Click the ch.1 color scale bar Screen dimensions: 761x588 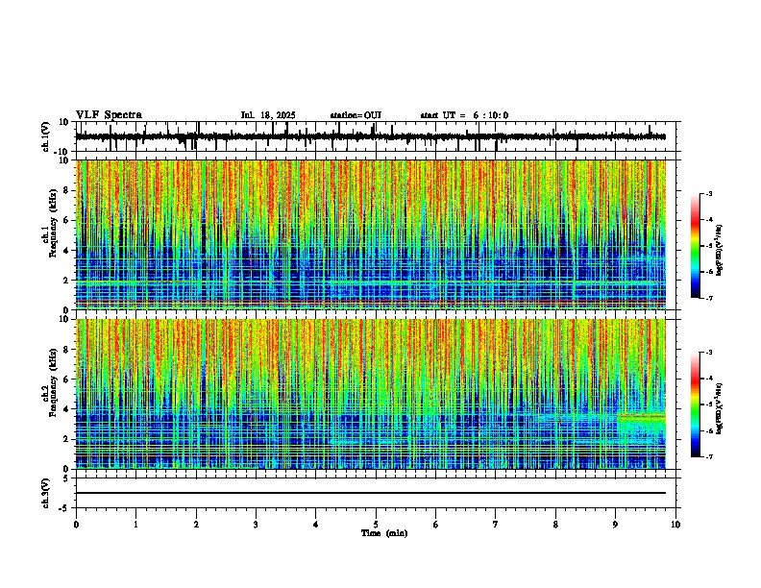pos(696,246)
